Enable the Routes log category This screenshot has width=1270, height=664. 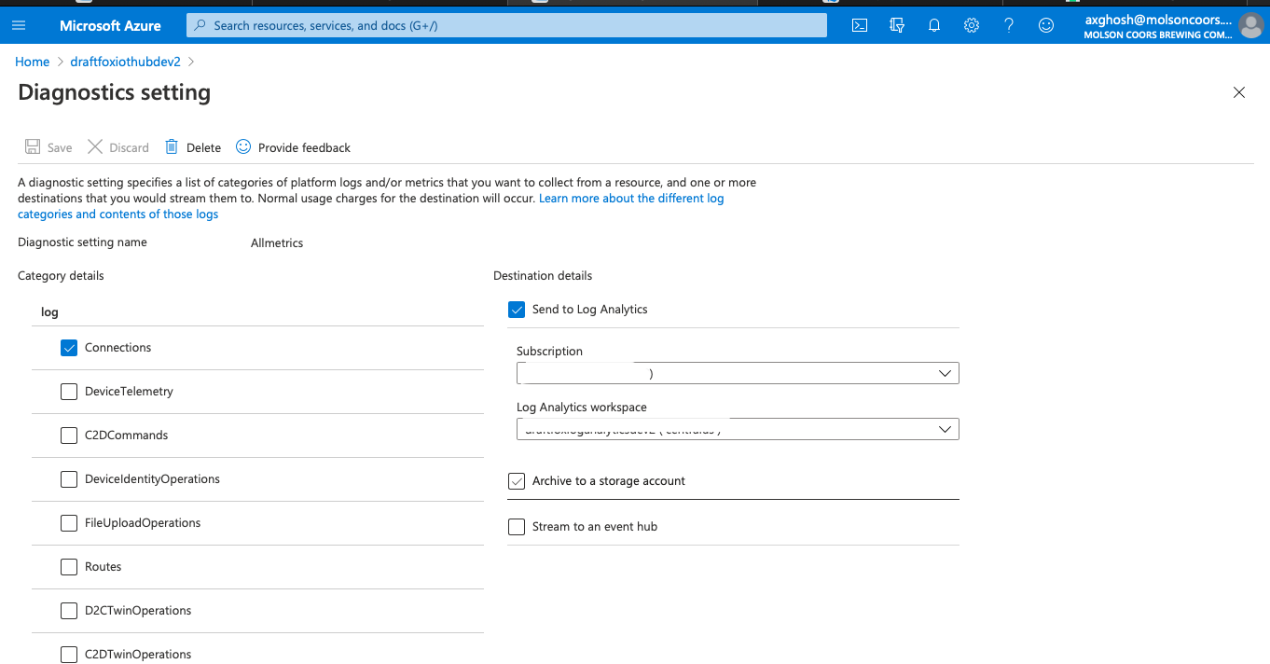(x=69, y=567)
